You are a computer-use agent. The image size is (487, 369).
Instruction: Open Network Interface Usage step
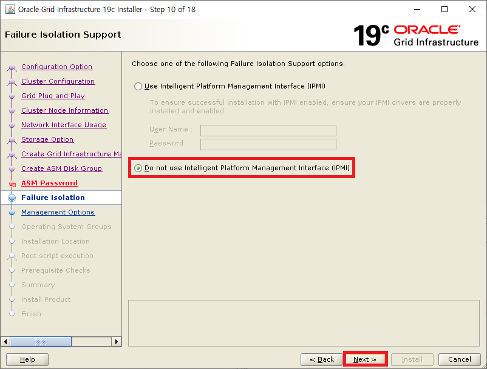[64, 125]
